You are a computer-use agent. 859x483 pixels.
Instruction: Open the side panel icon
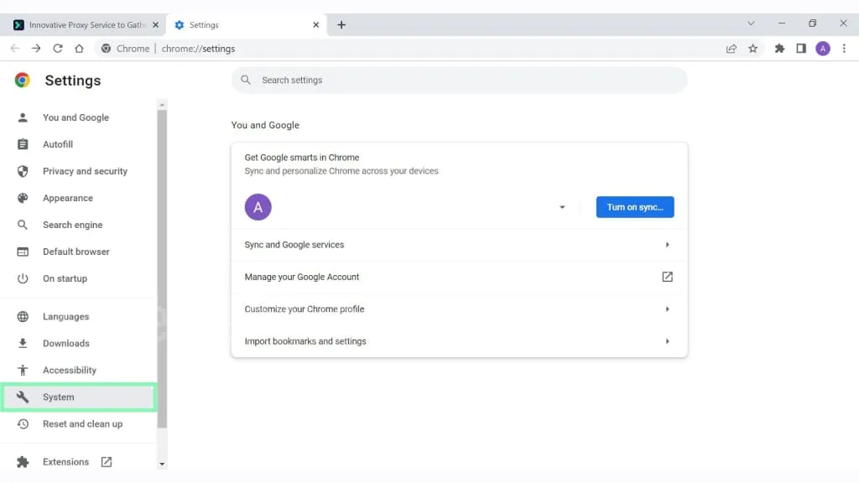tap(801, 49)
